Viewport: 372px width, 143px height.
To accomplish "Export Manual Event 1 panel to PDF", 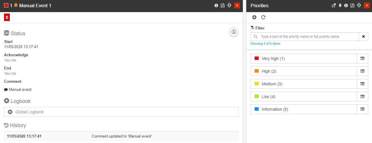I will click(223, 5).
